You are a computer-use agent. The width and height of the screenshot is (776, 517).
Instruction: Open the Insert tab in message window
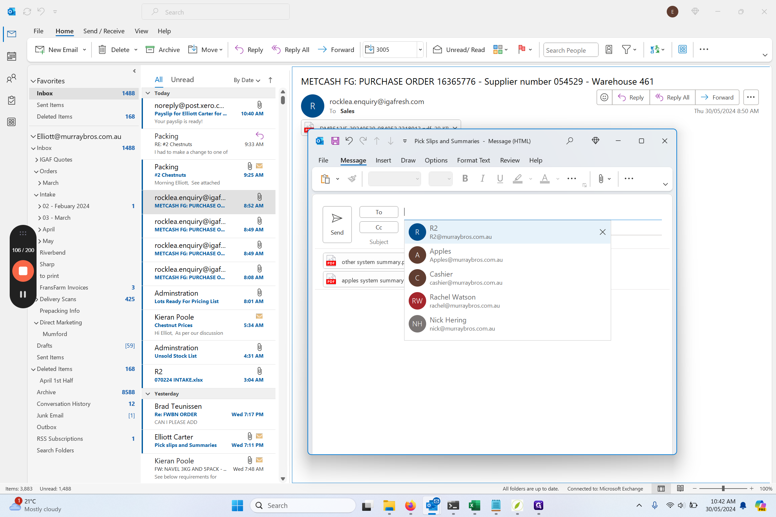point(383,160)
